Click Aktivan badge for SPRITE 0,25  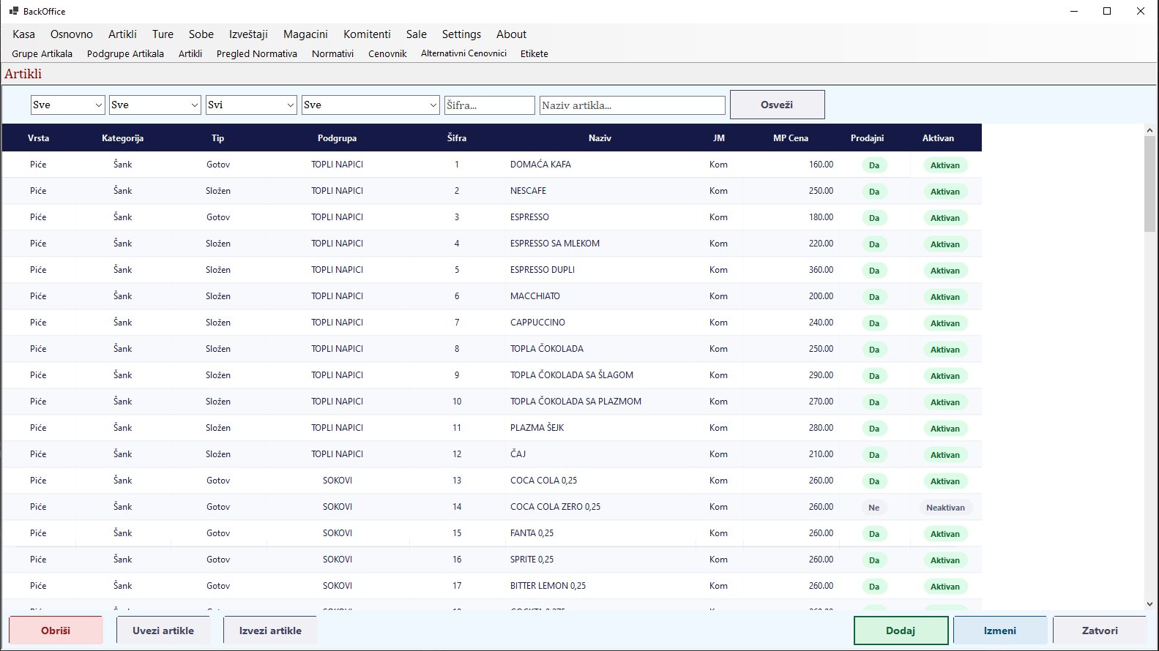click(x=945, y=560)
